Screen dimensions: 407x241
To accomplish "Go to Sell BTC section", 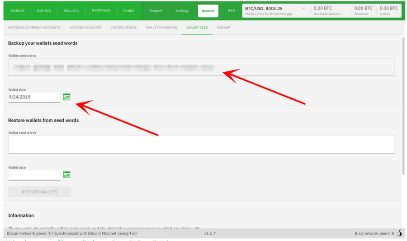I will 71,11.
